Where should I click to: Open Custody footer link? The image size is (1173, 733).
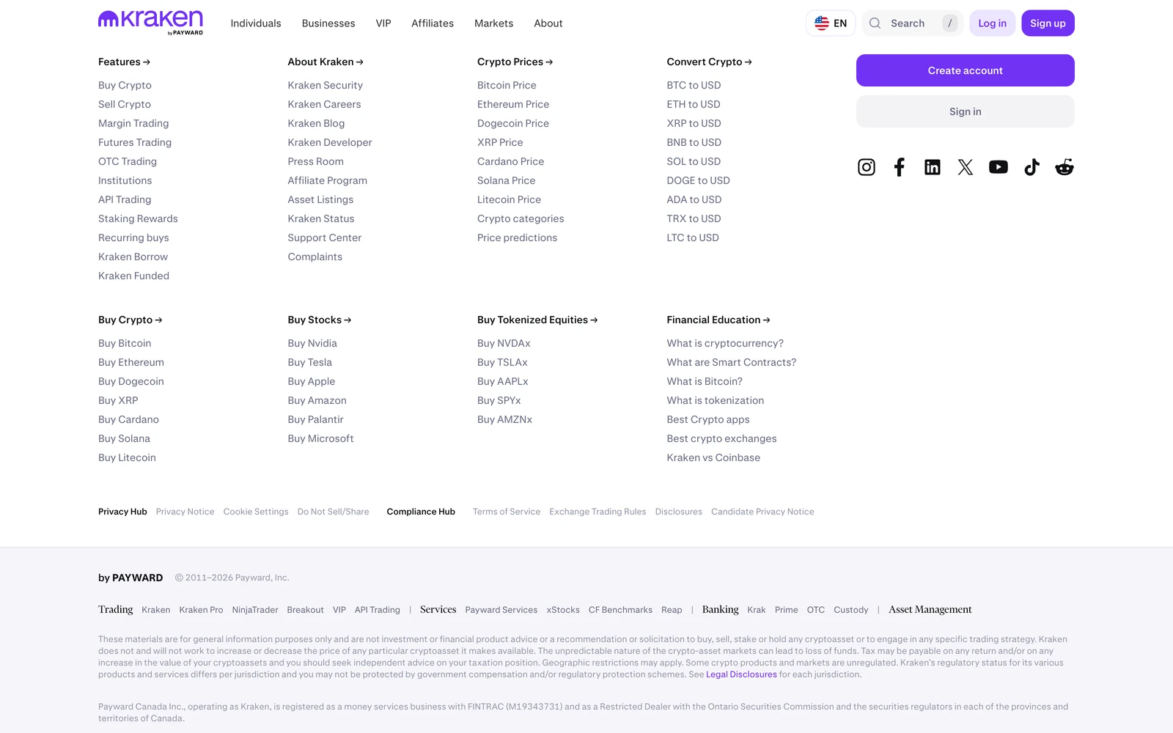[850, 610]
